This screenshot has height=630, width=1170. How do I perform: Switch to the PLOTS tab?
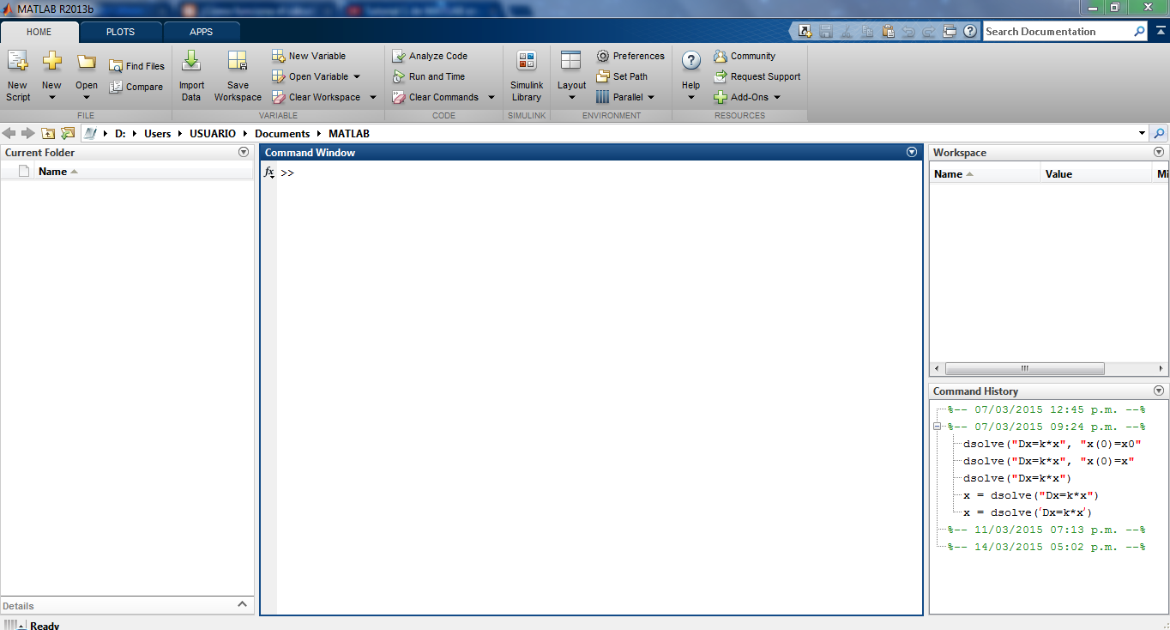[x=120, y=32]
